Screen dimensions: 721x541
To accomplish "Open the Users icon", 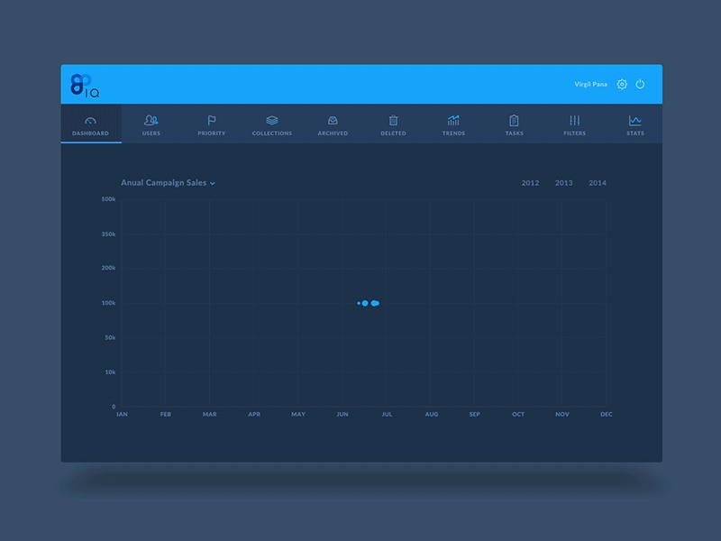I will click(x=151, y=121).
